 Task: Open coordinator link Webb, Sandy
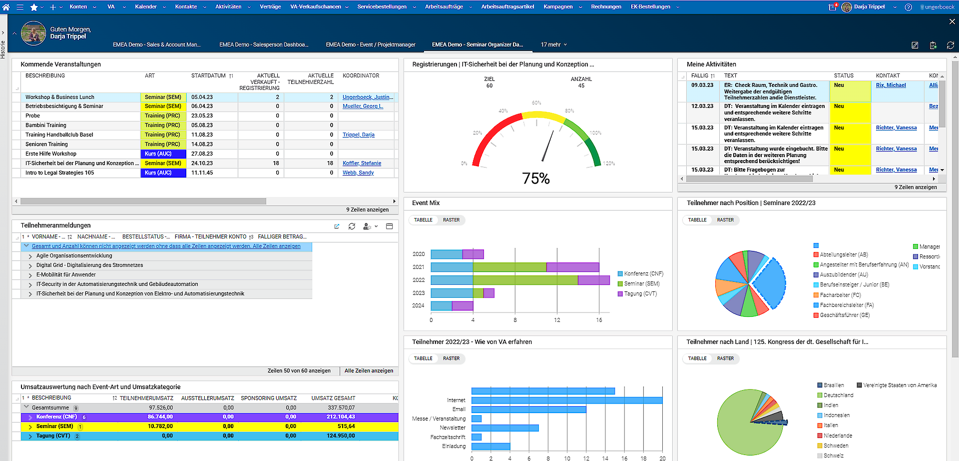pyautogui.click(x=358, y=173)
